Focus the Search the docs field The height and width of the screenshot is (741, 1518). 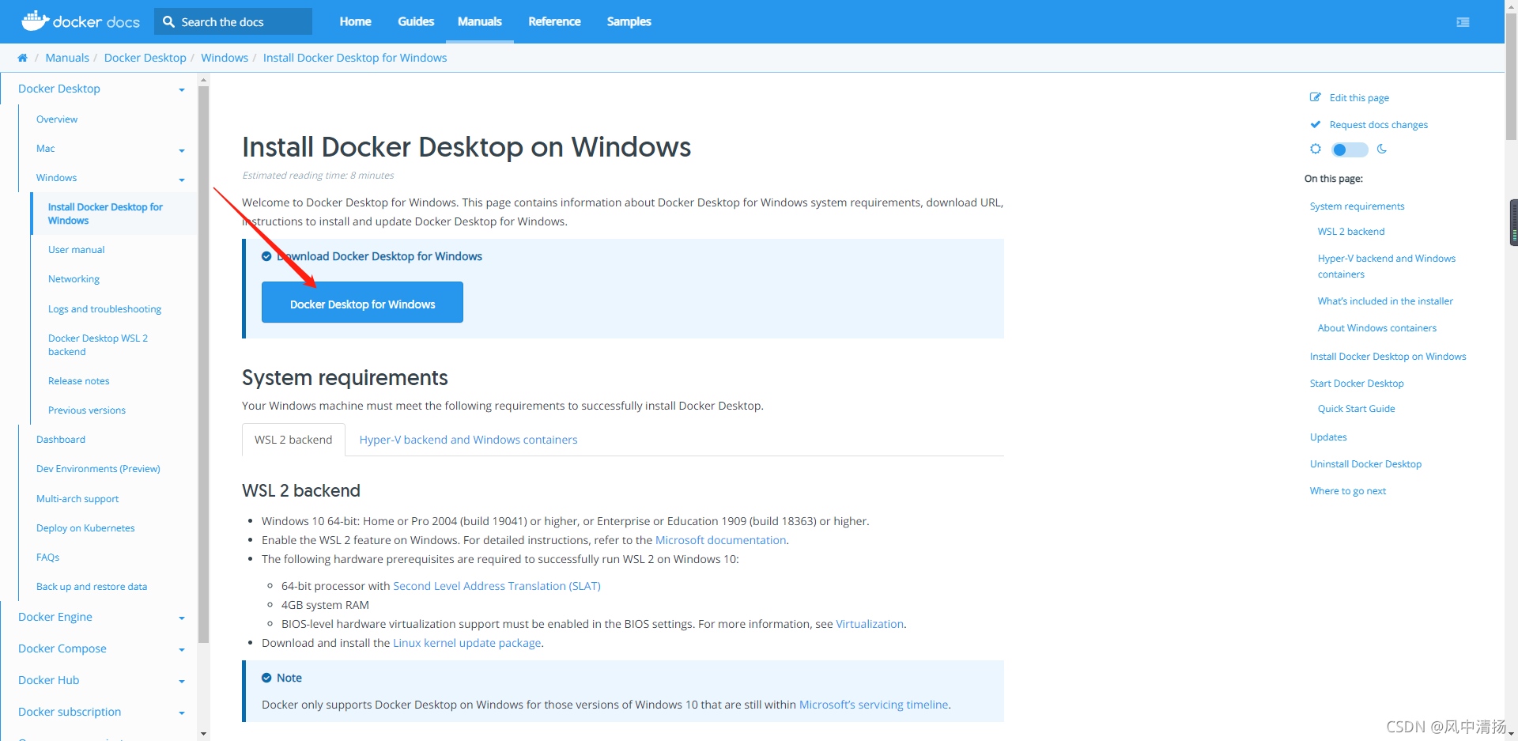(x=233, y=21)
